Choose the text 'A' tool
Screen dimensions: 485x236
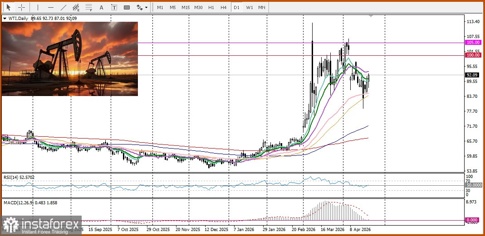102,8
